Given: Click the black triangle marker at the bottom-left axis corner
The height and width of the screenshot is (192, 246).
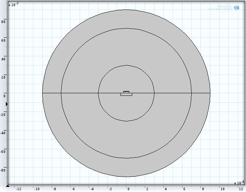Looking at the screenshot, I should tap(8, 186).
